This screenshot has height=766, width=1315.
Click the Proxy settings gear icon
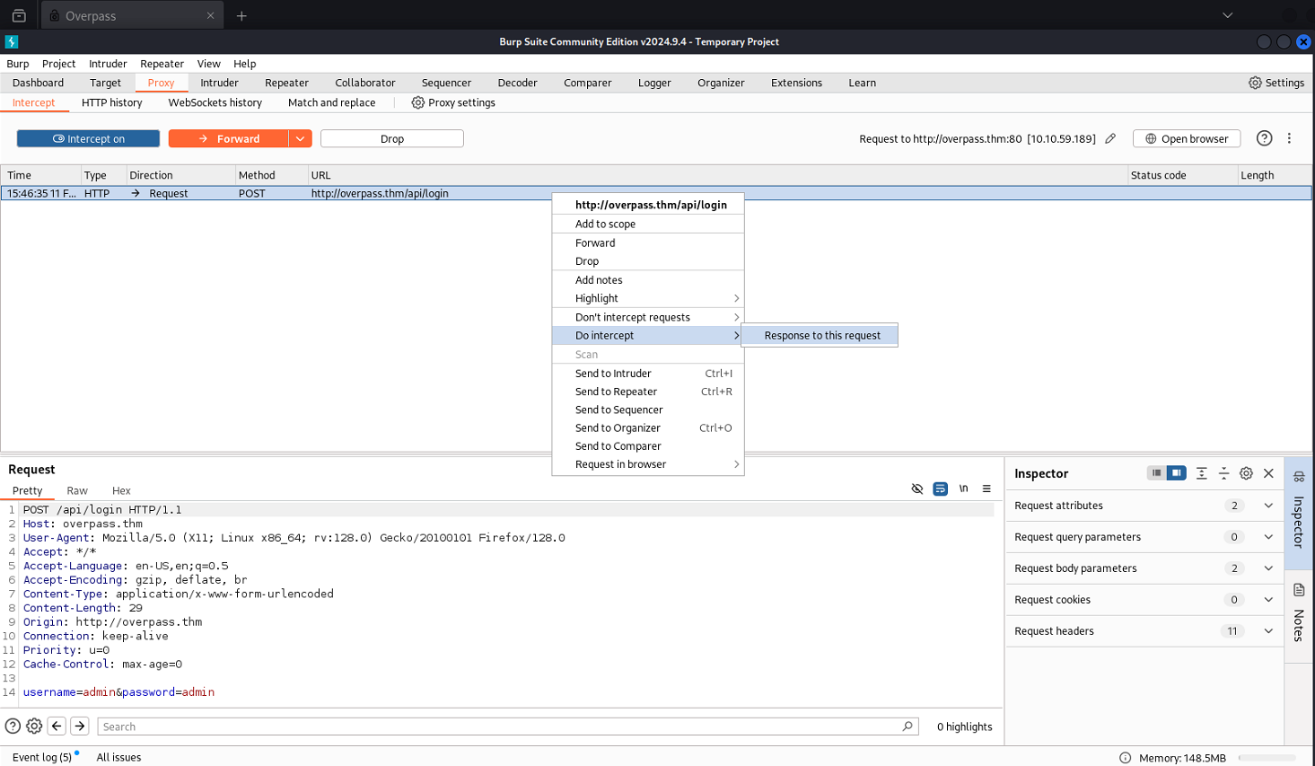click(x=417, y=102)
